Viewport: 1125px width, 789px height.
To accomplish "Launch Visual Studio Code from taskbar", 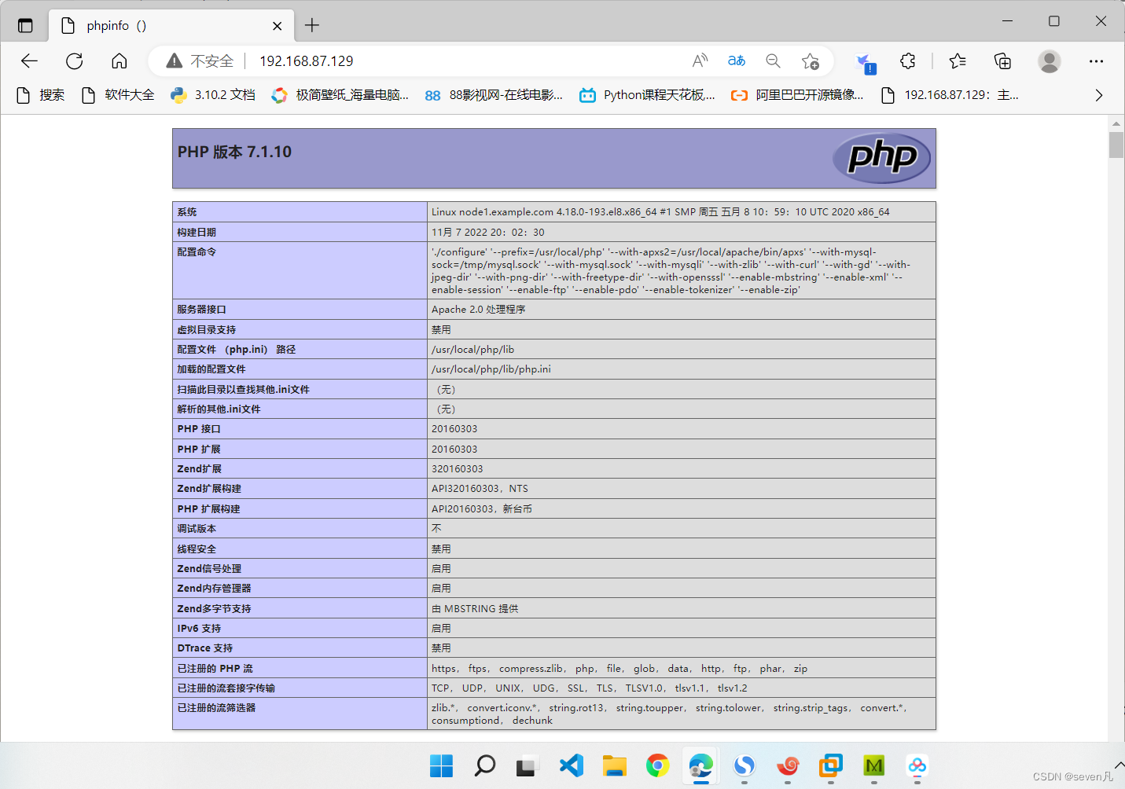I will point(572,765).
